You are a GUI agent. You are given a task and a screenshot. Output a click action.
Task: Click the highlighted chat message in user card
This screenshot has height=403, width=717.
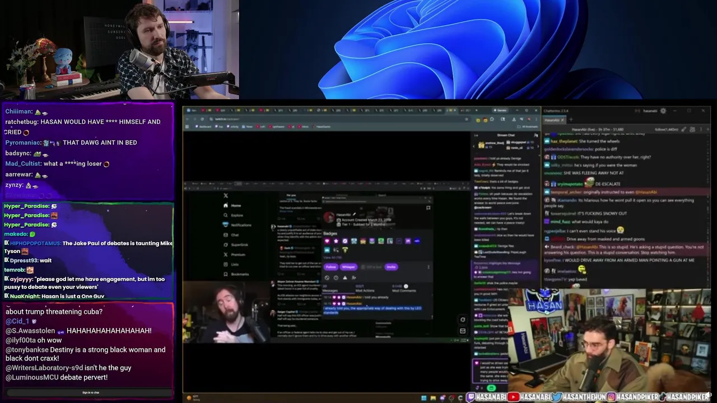372,310
